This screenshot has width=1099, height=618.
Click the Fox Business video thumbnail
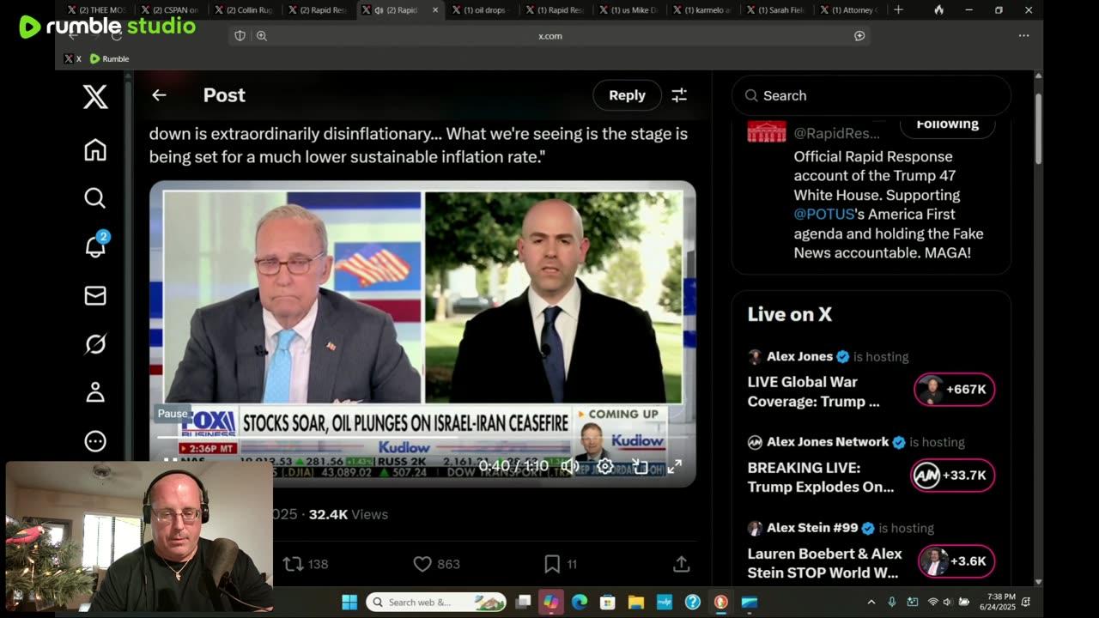(x=422, y=333)
